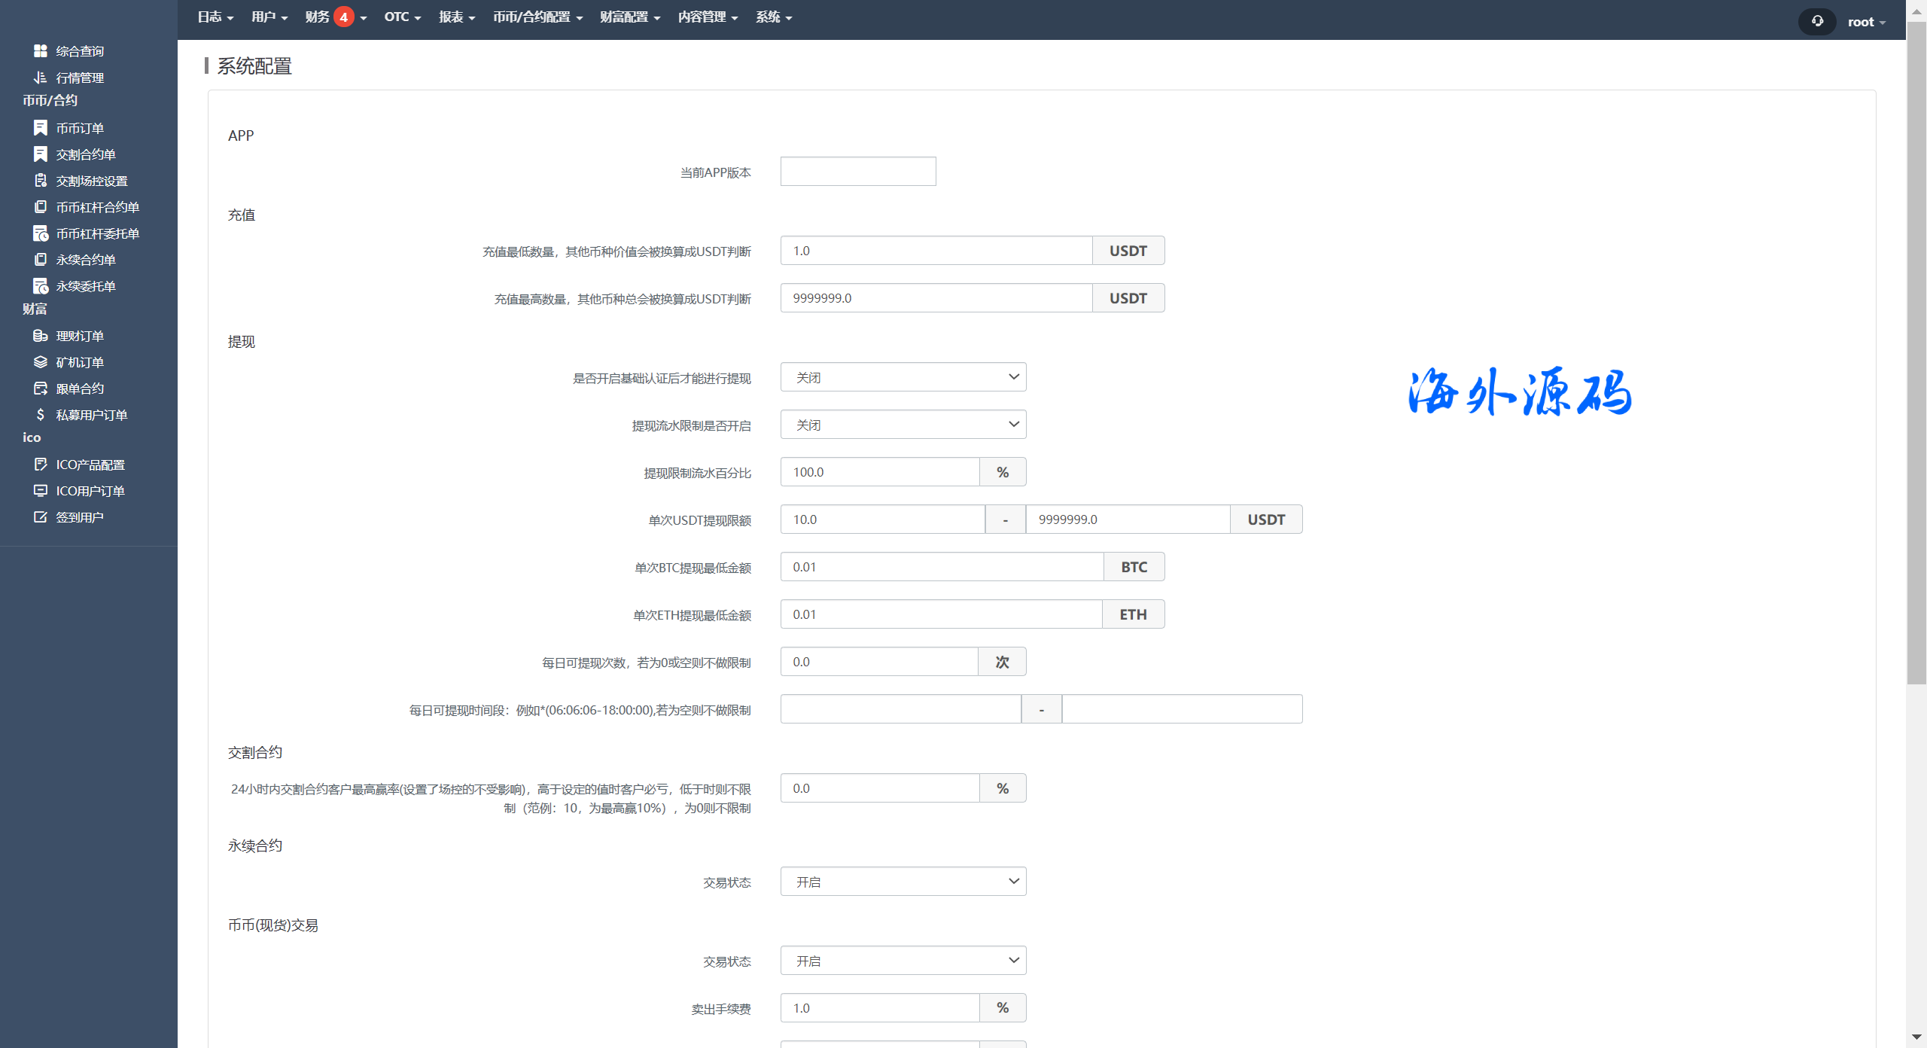Click the headset support icon in the top bar
The image size is (1927, 1048).
tap(1817, 21)
